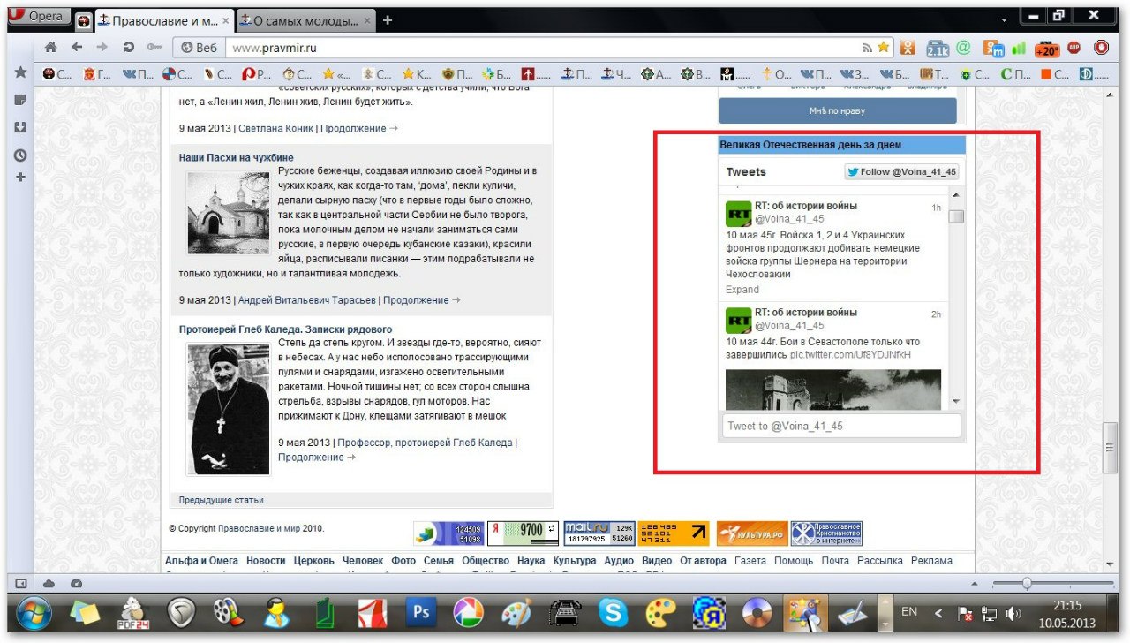1130x643 pixels.
Task: Click Twitter widget scroll-up arrow
Action: tap(956, 194)
